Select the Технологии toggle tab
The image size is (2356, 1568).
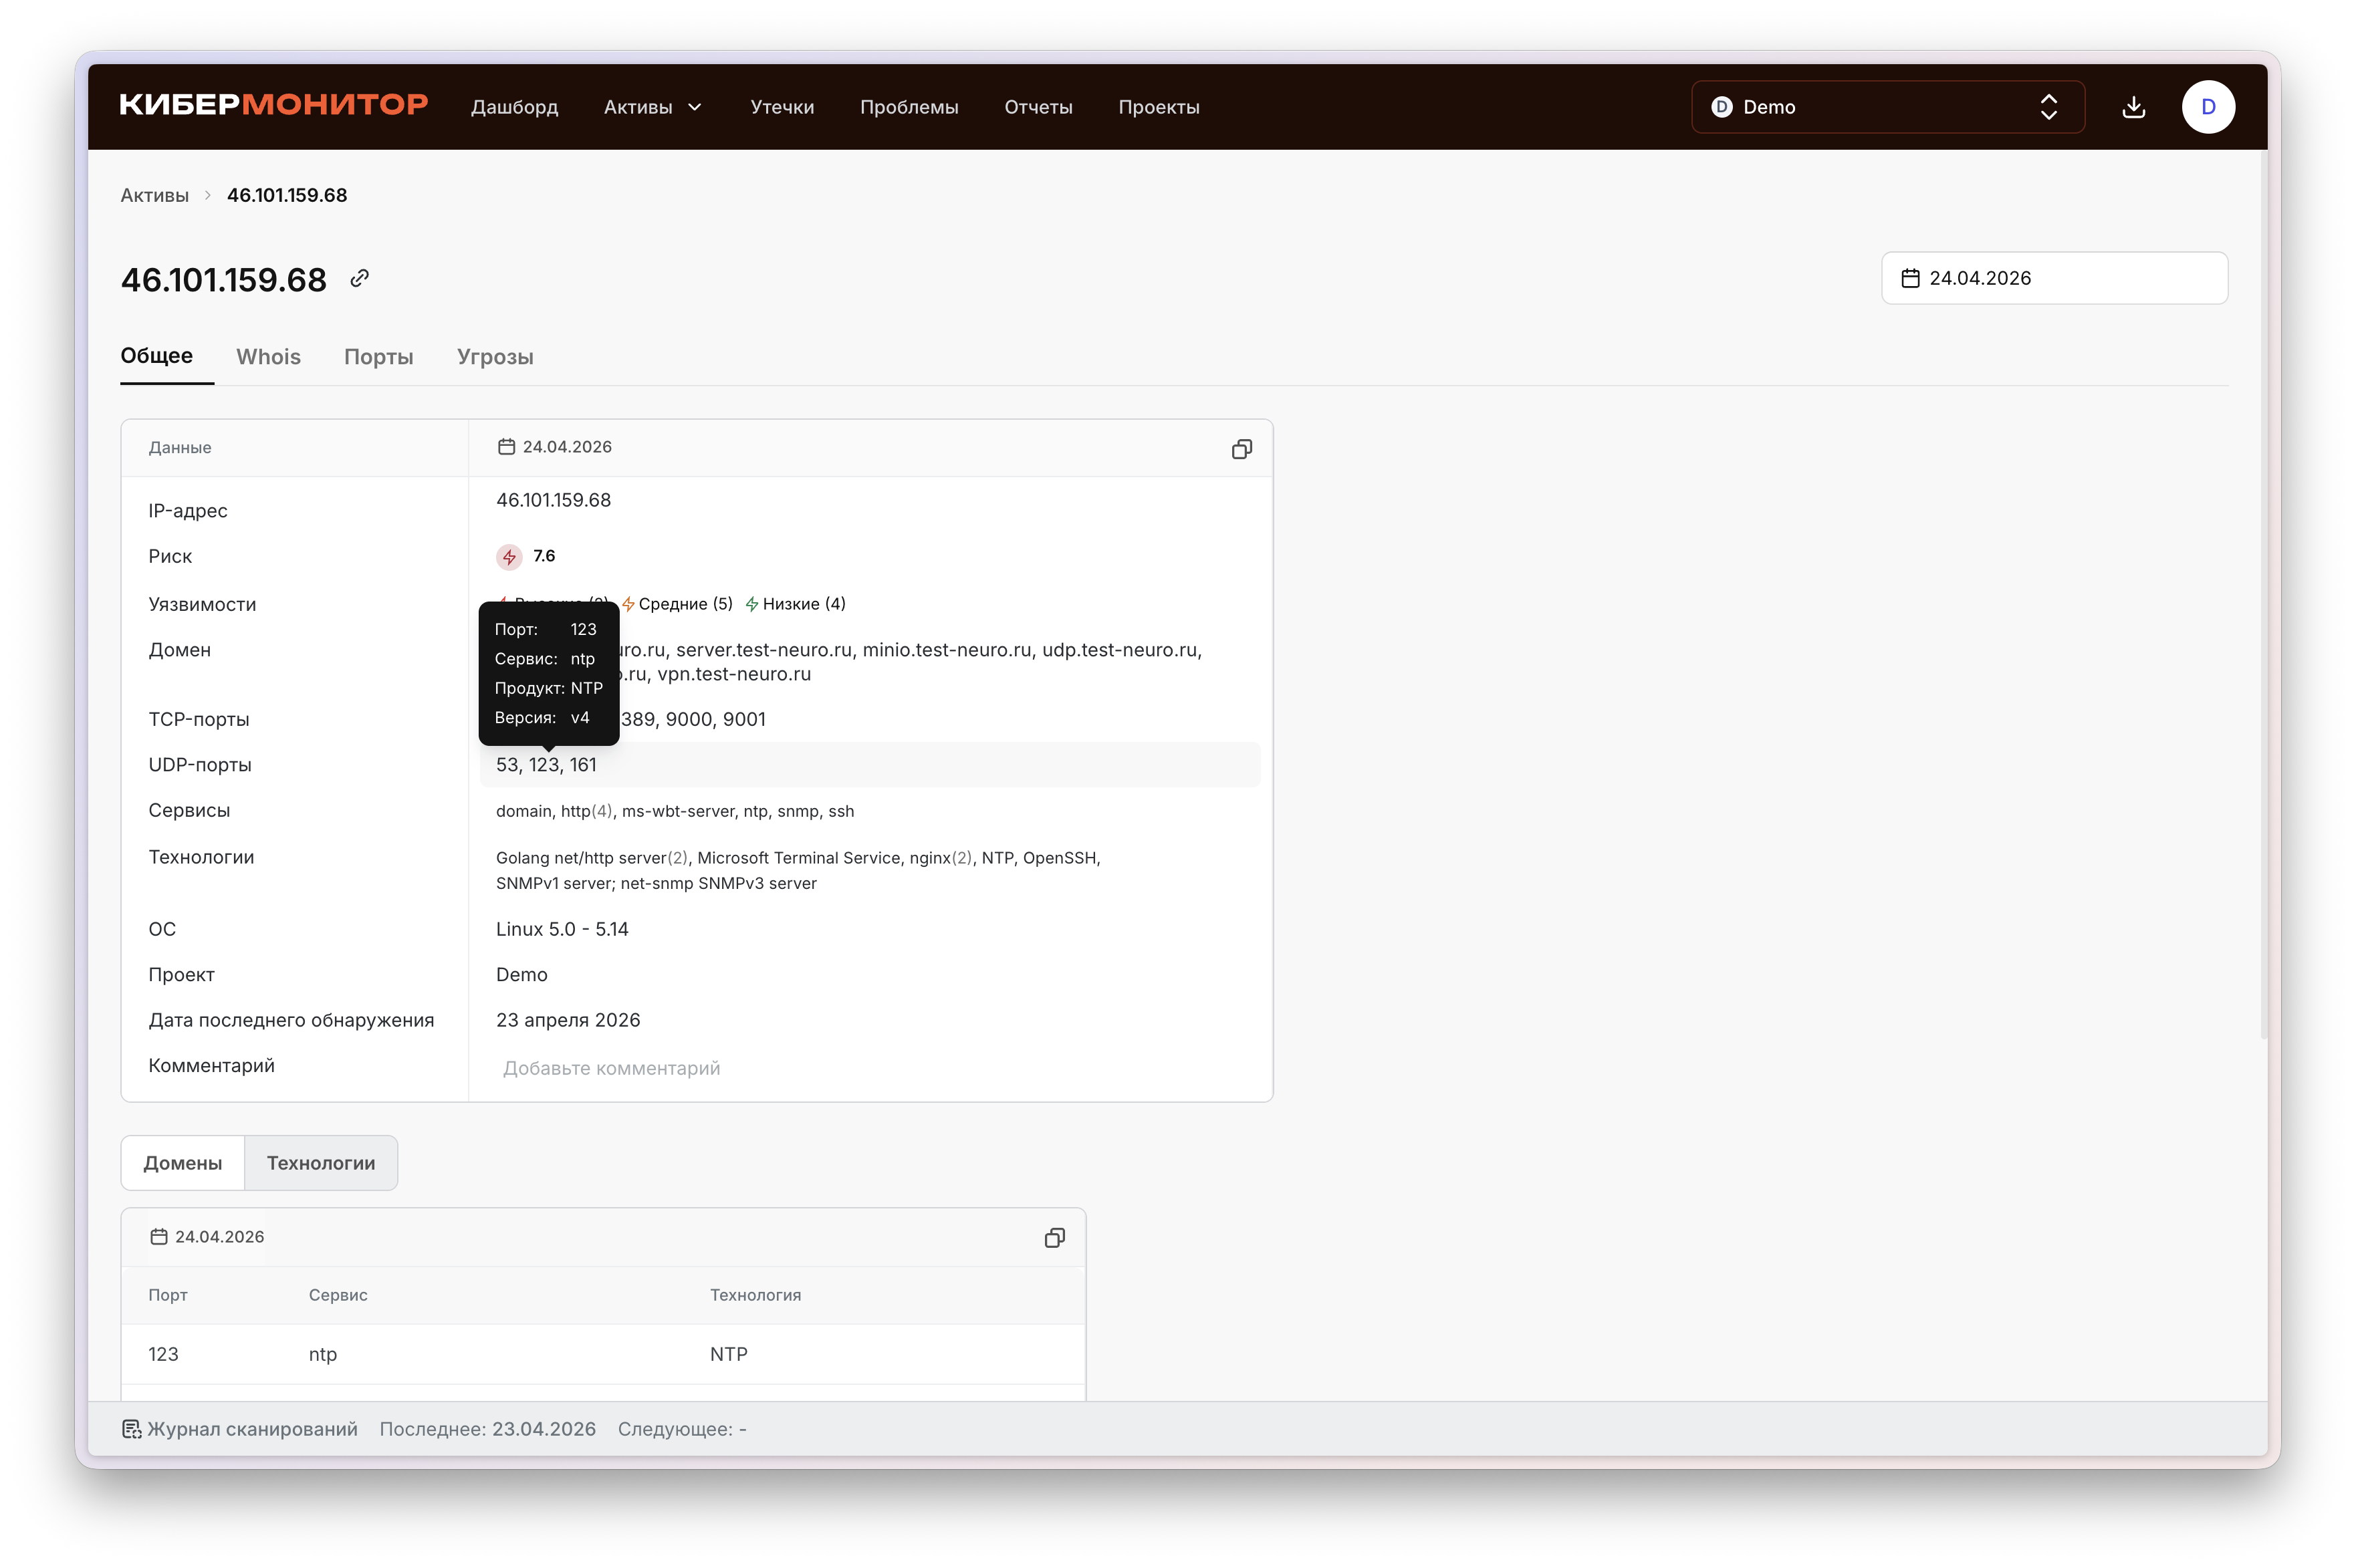(321, 1163)
